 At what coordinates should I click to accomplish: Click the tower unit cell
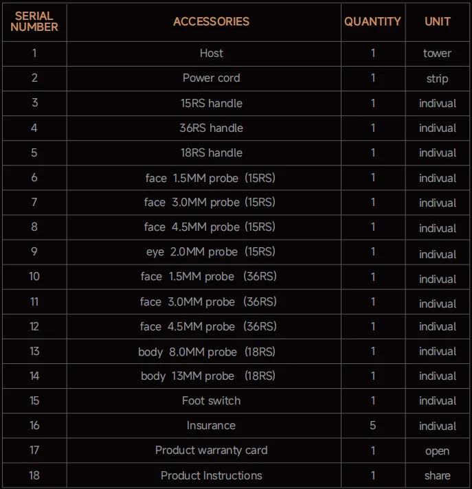click(x=438, y=54)
